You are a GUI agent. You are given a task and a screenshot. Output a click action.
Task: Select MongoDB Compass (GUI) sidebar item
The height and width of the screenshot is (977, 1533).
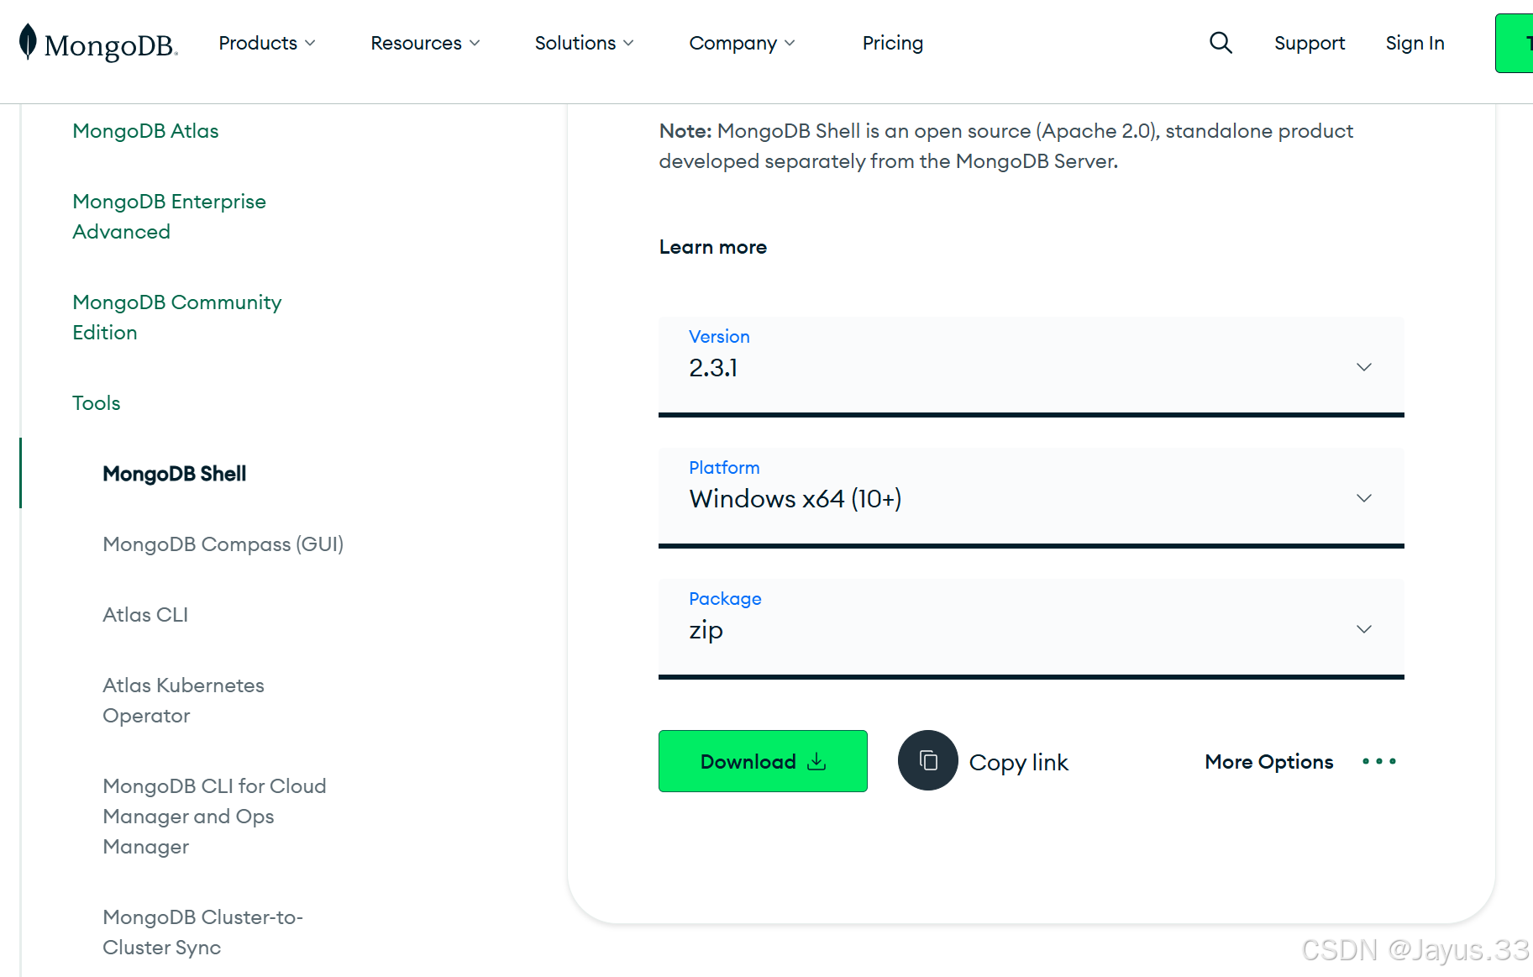223,544
